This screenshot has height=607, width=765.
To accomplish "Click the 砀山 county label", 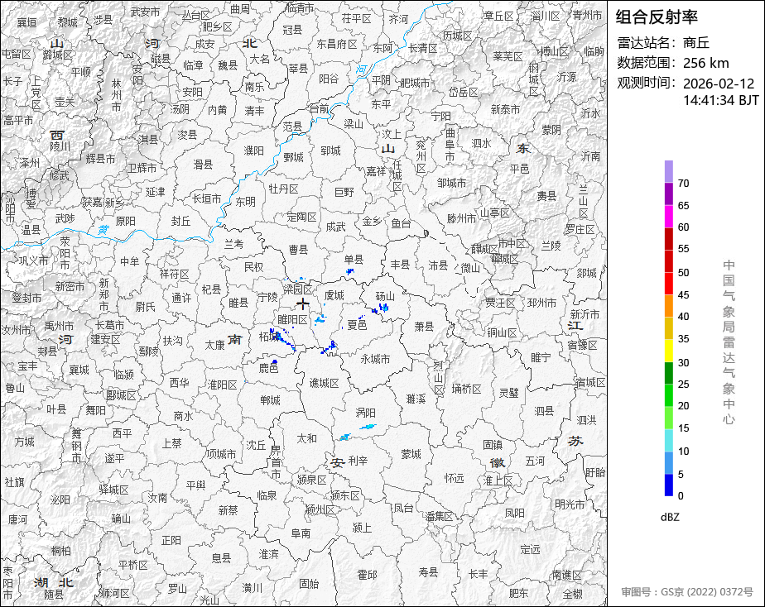I will [385, 296].
